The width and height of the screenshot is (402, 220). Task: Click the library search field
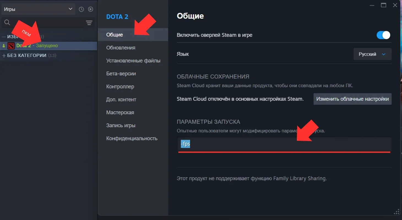tap(48, 23)
